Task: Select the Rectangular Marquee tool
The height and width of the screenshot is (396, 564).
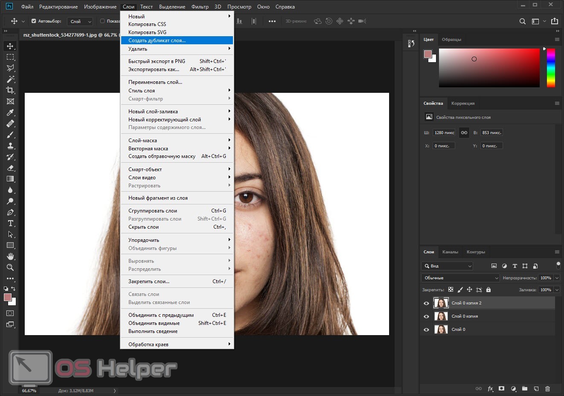Action: pos(10,57)
